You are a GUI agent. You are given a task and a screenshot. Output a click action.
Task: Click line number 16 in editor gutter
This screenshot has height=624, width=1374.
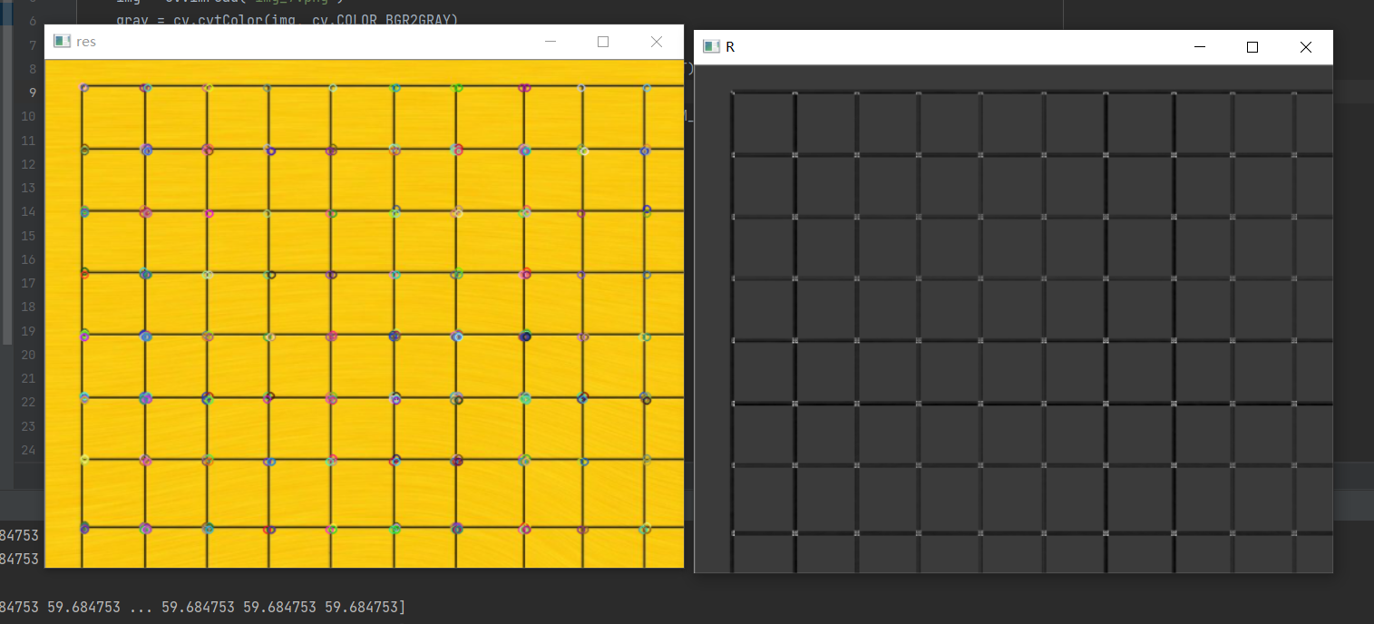click(x=27, y=259)
